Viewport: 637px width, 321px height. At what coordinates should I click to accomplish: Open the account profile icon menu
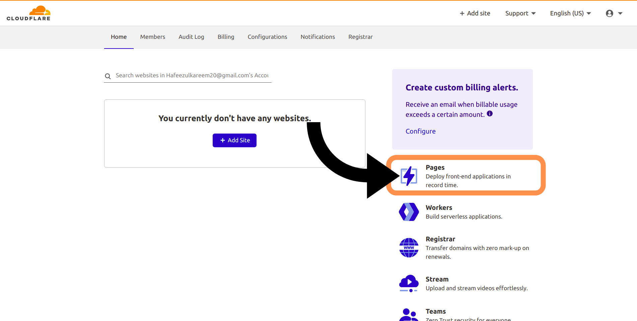click(610, 13)
